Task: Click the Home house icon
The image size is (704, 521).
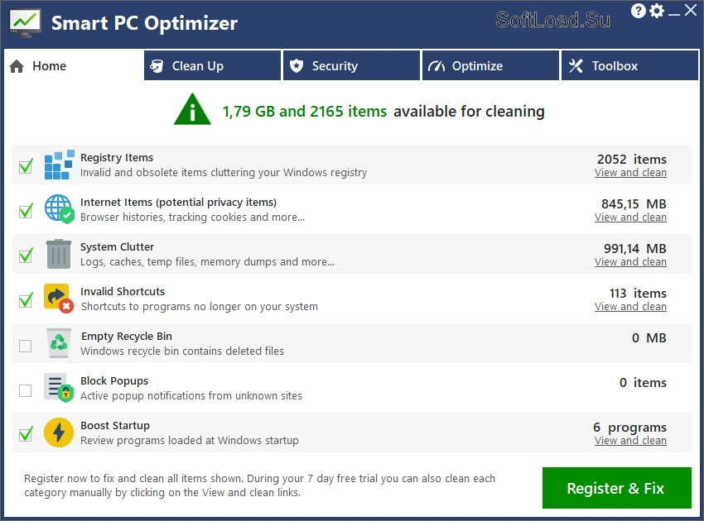Action: [17, 66]
